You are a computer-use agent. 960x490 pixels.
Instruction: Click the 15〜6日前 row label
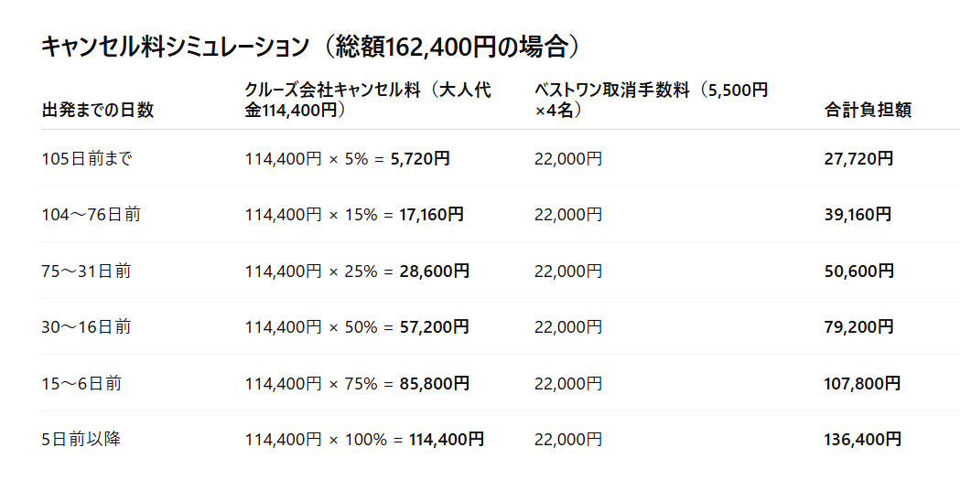[x=81, y=383]
